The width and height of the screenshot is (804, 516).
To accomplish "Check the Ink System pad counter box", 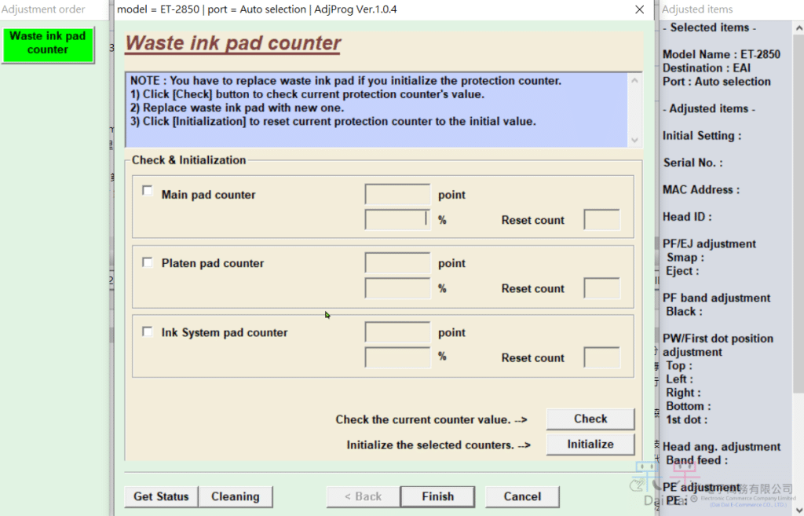I will pyautogui.click(x=148, y=331).
